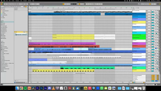This screenshot has height=91, width=161.
Task: Open the File menu
Action: 7,1
